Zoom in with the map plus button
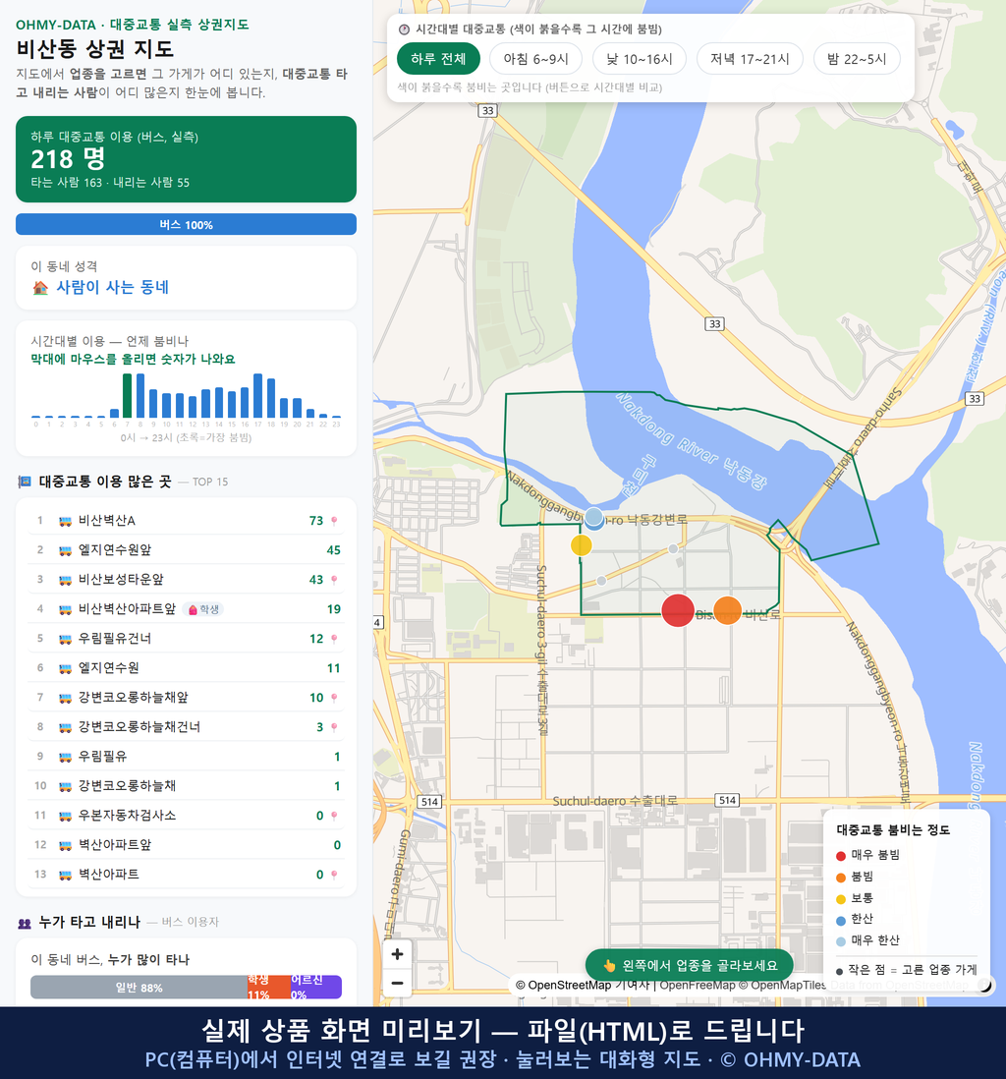 [x=397, y=954]
